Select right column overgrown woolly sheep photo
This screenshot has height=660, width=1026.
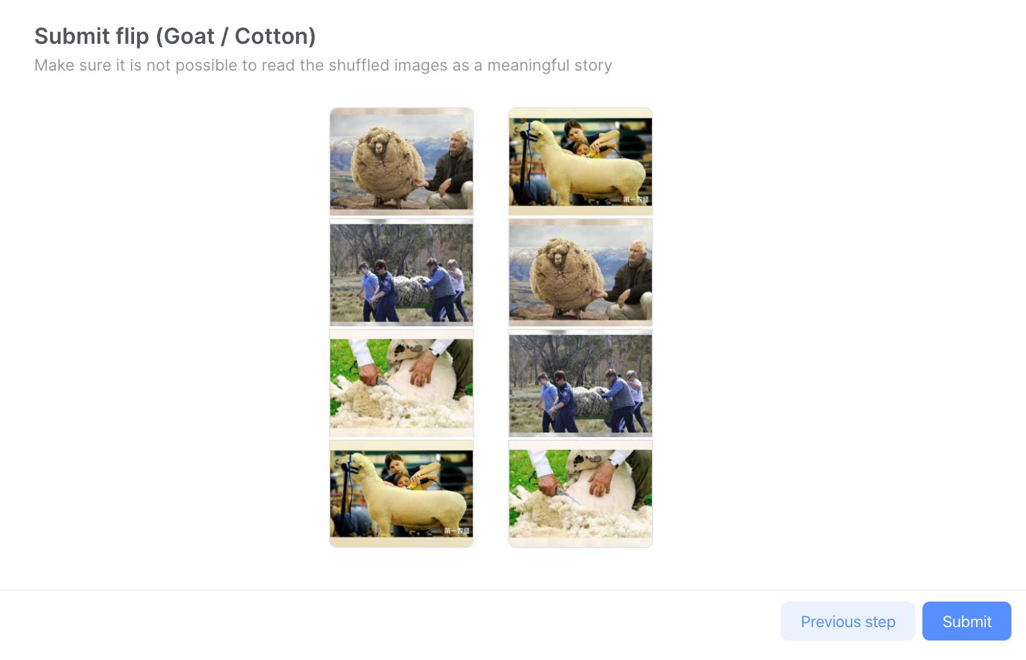(x=581, y=273)
